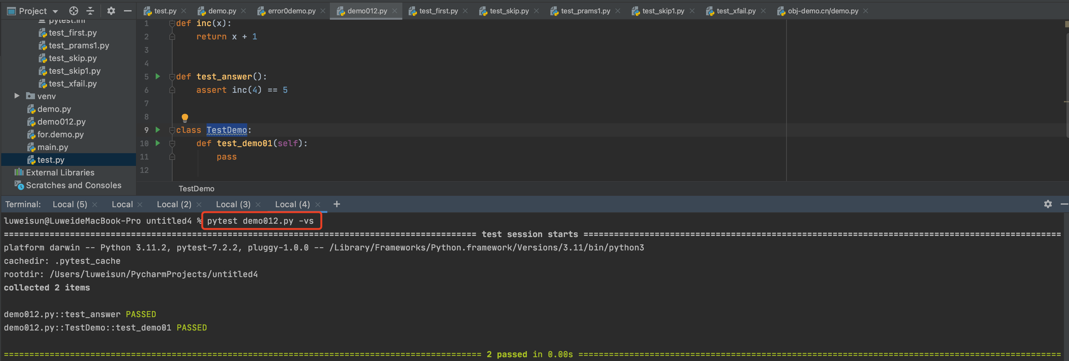
Task: Switch to Local (2) terminal tab
Action: [174, 204]
